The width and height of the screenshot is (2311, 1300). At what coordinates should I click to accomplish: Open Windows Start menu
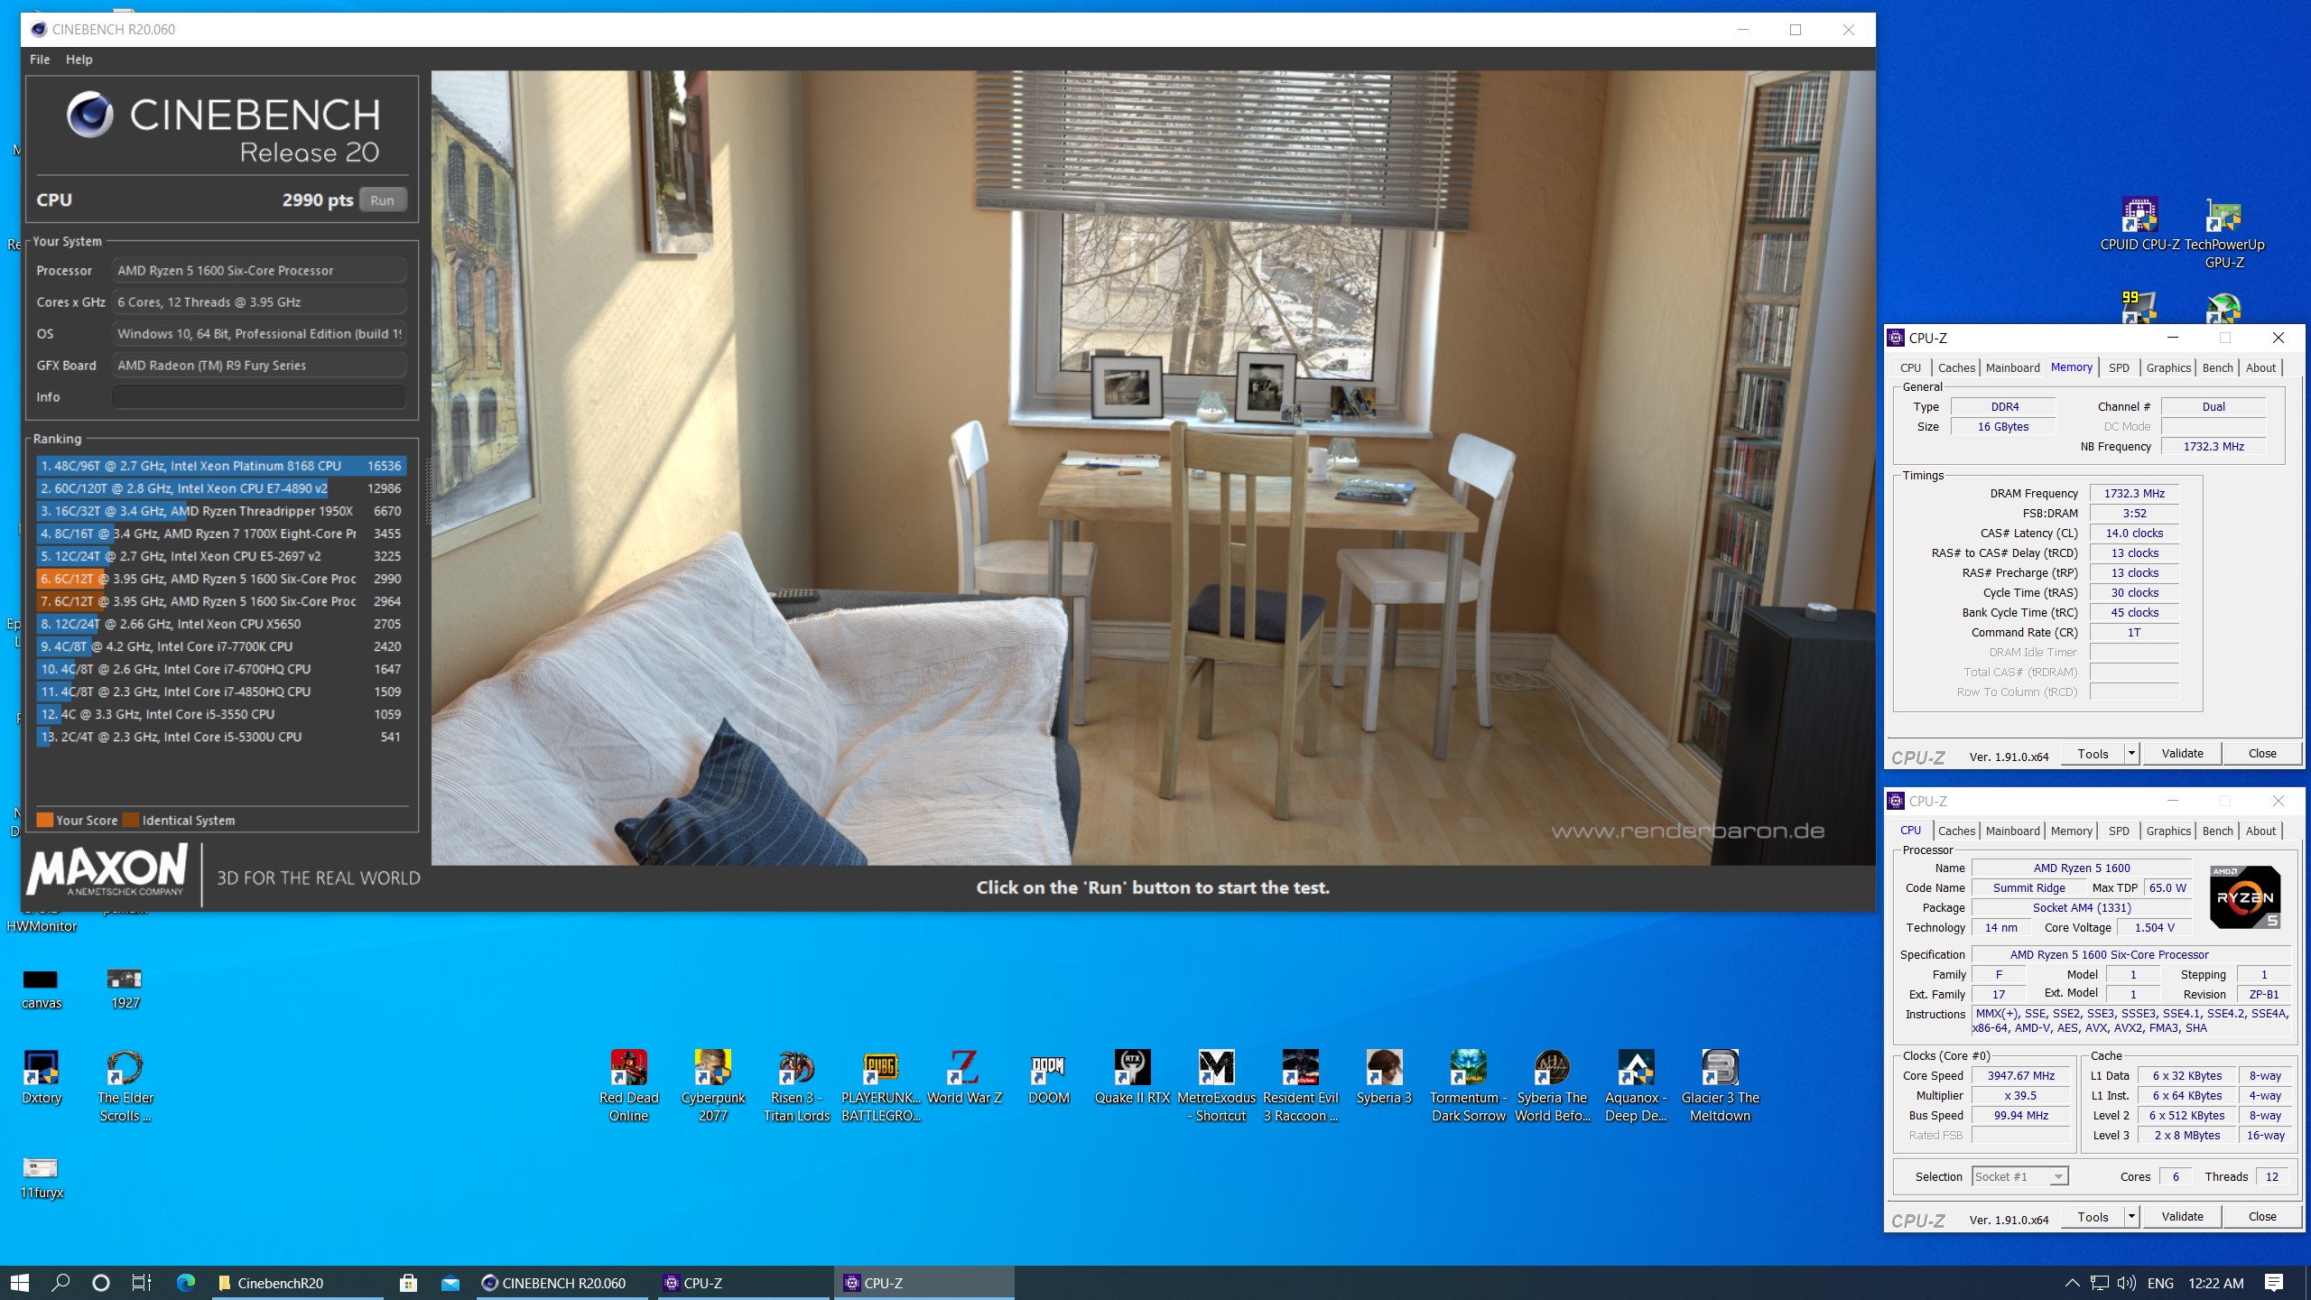pos(20,1283)
